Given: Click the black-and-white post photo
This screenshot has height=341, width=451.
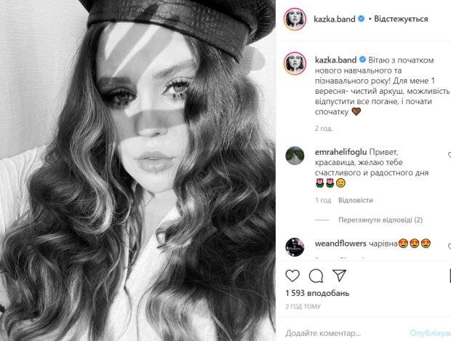Looking at the screenshot, I should point(137,170).
